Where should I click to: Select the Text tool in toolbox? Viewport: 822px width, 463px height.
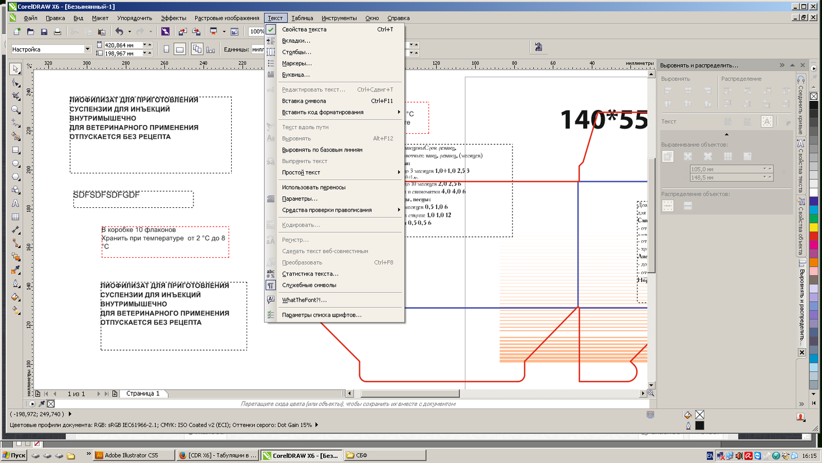tap(15, 204)
